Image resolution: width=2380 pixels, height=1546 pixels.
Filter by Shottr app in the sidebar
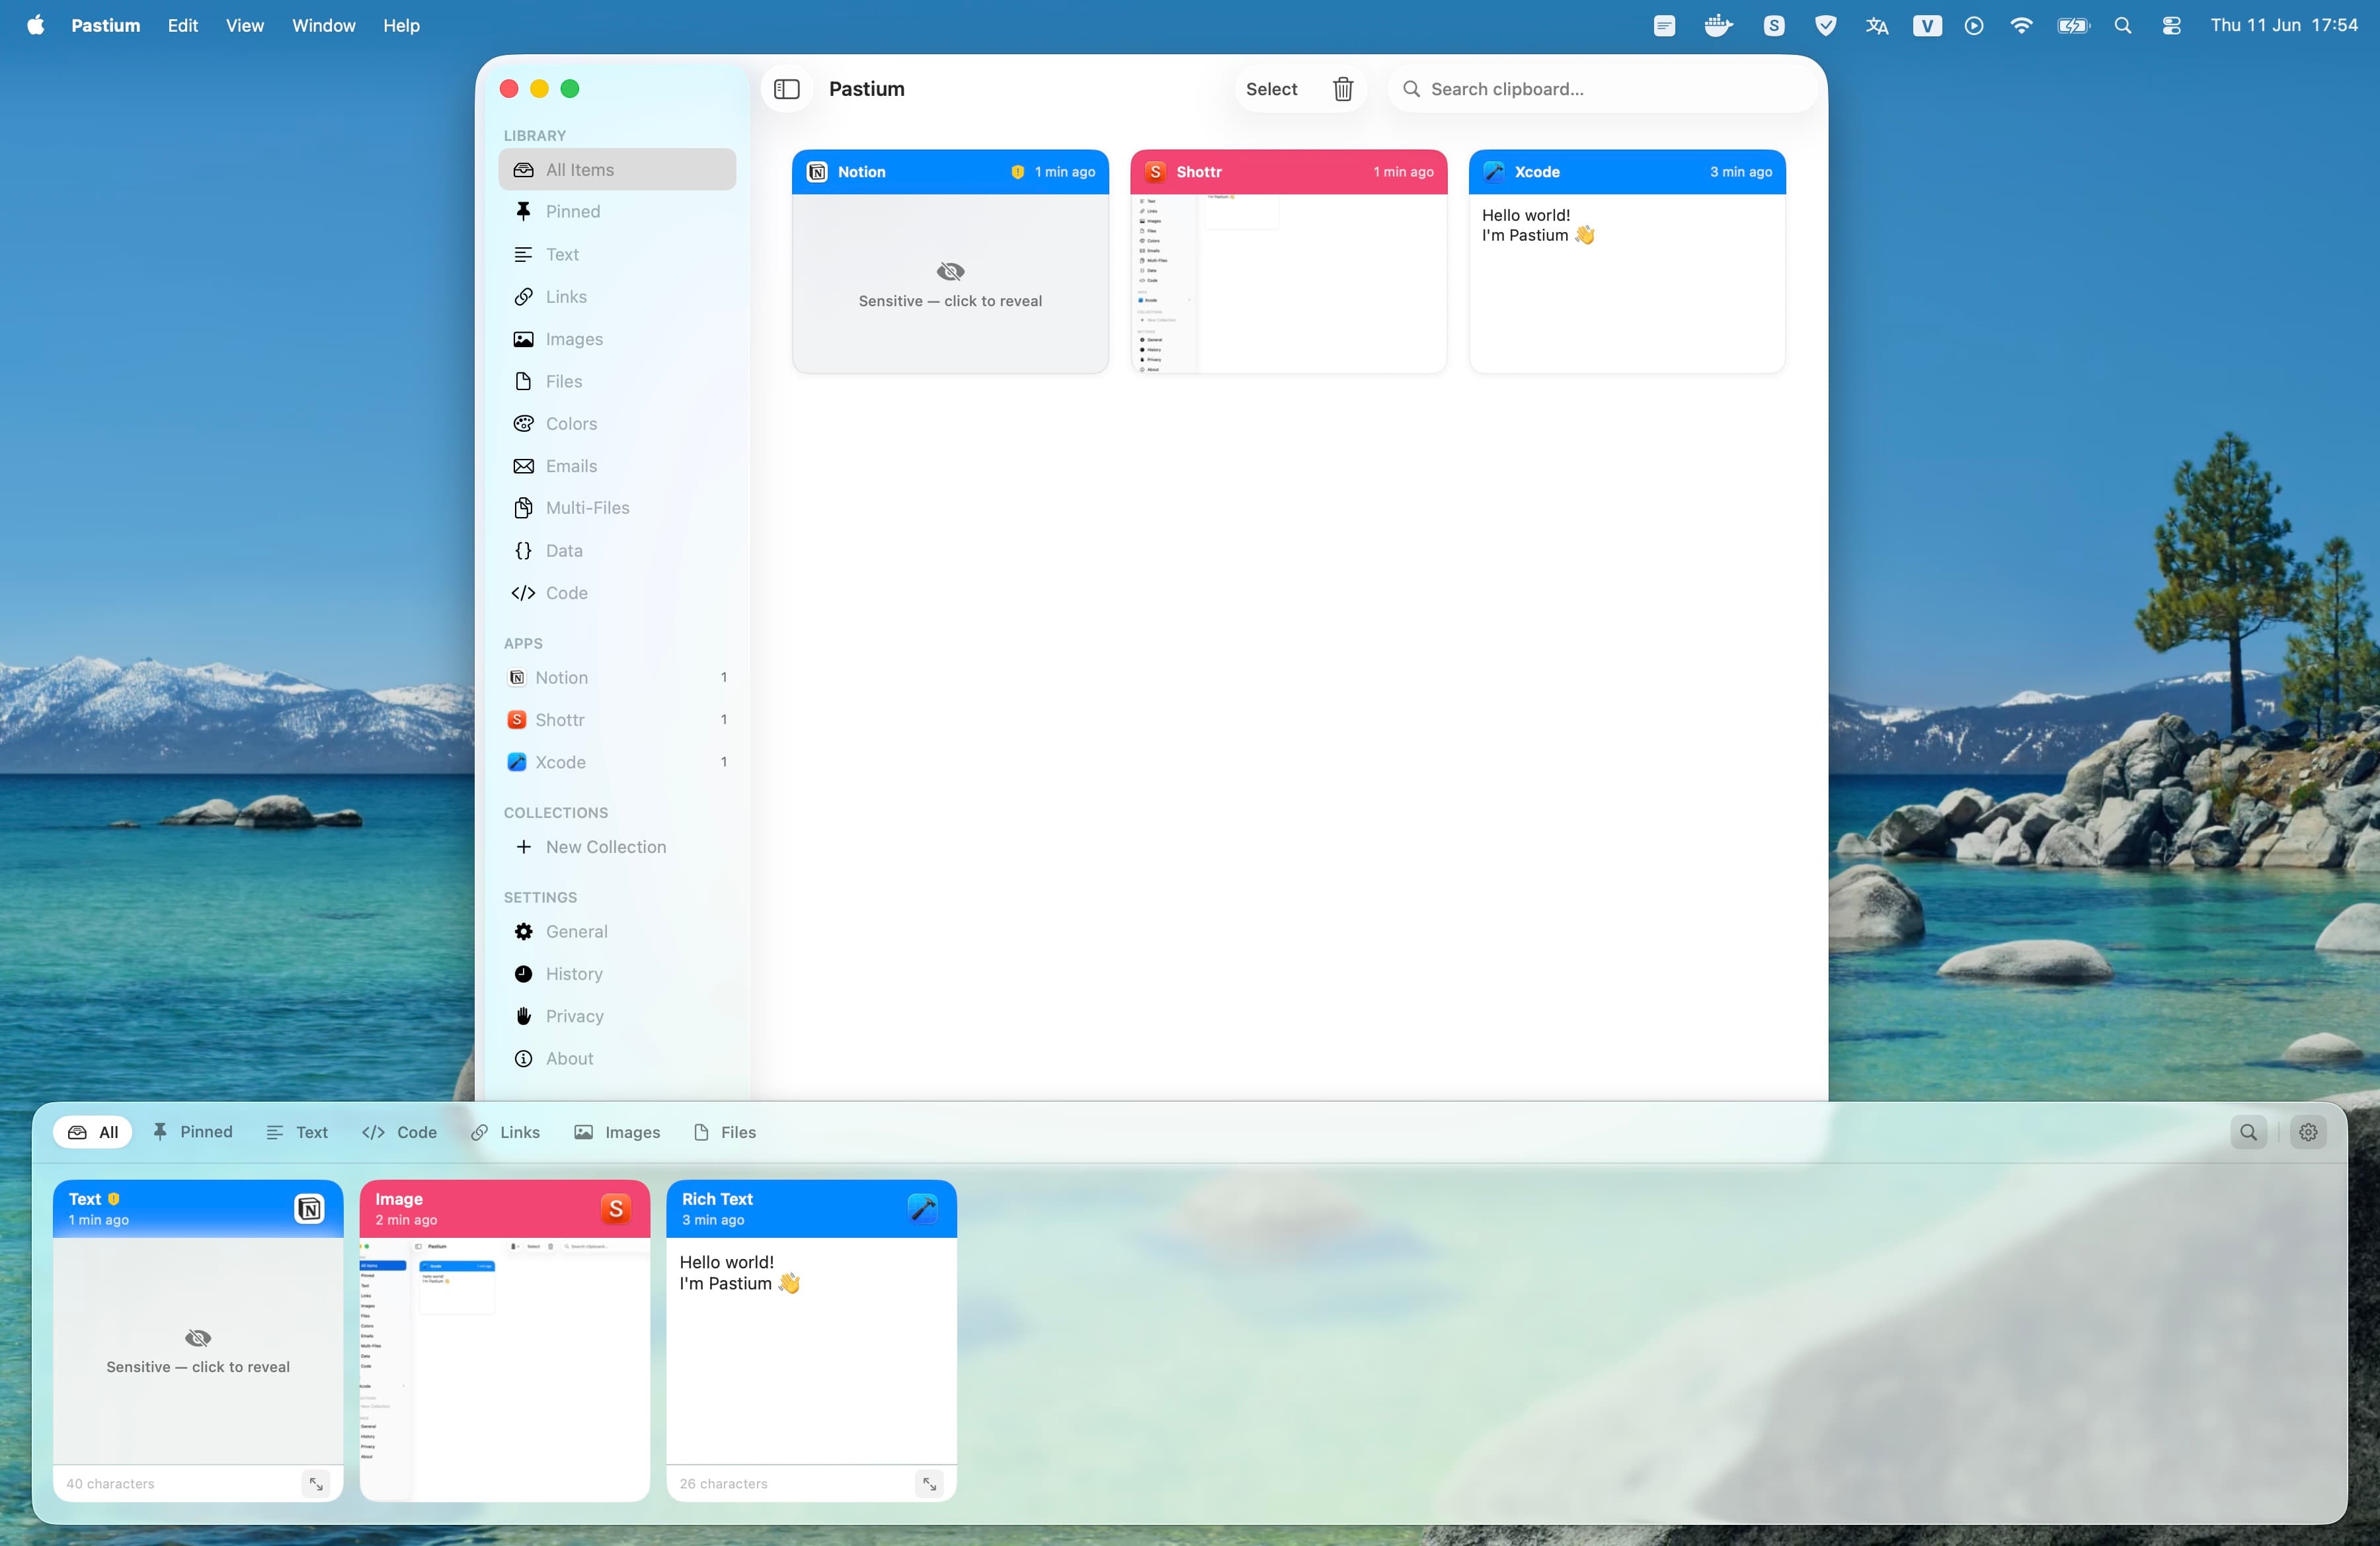[617, 720]
